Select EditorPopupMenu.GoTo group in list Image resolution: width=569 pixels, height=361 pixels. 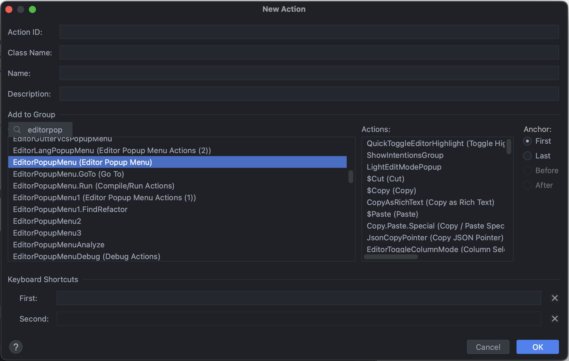coord(68,174)
